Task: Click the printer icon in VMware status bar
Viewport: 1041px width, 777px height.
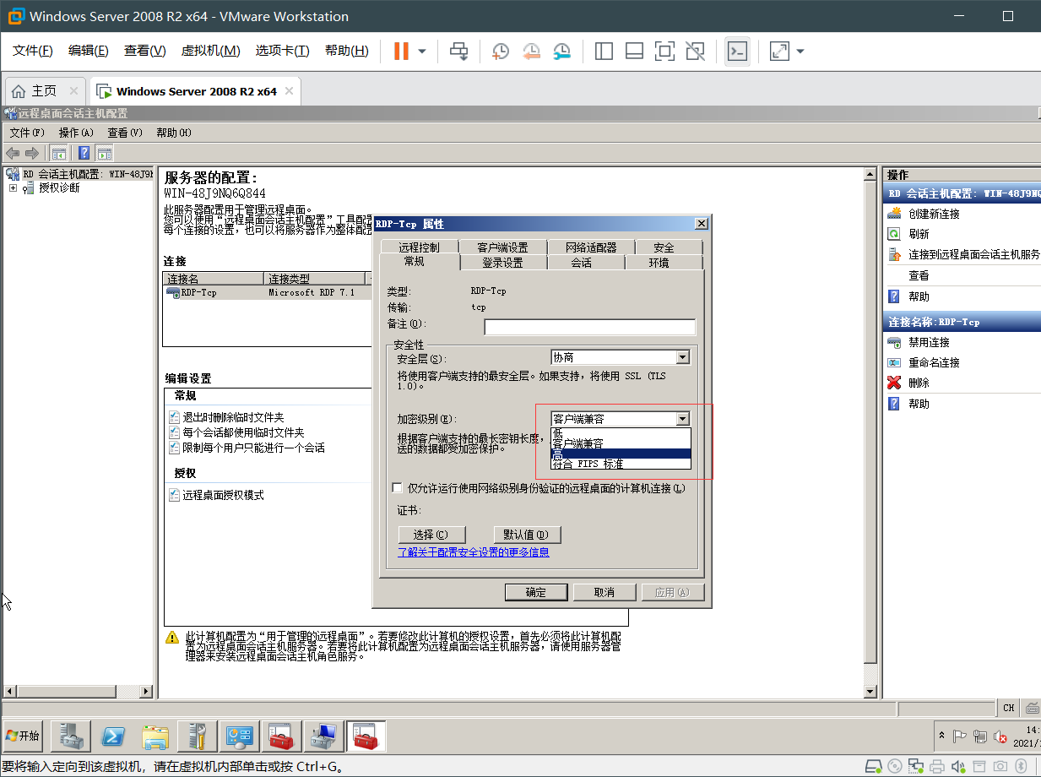Action: pyautogui.click(x=936, y=767)
